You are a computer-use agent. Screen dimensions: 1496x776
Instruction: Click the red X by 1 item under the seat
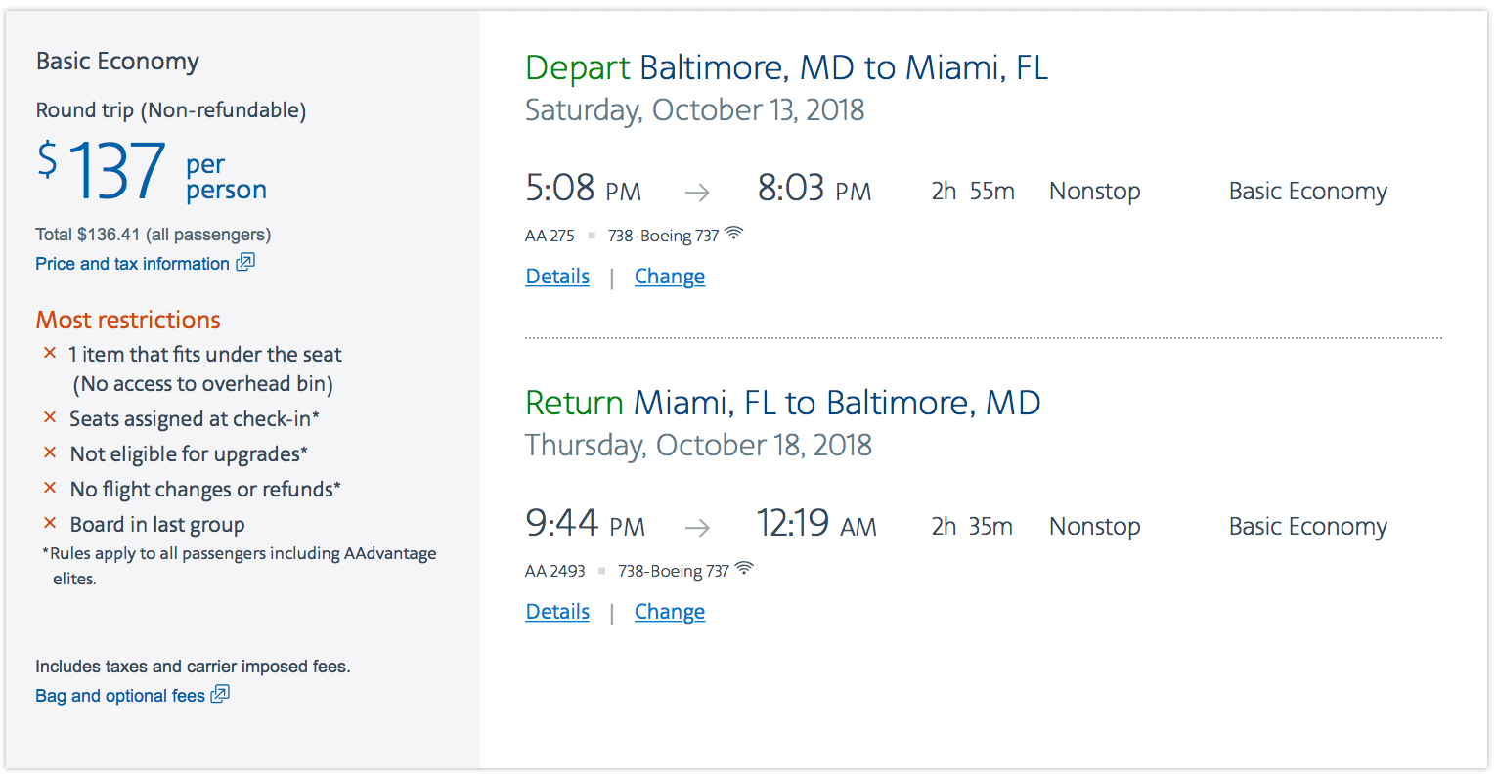coord(50,353)
